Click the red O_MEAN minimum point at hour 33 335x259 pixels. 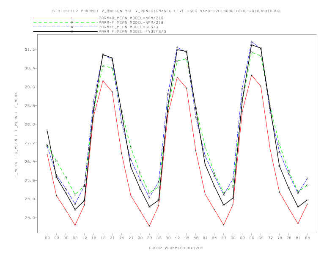point(149,226)
